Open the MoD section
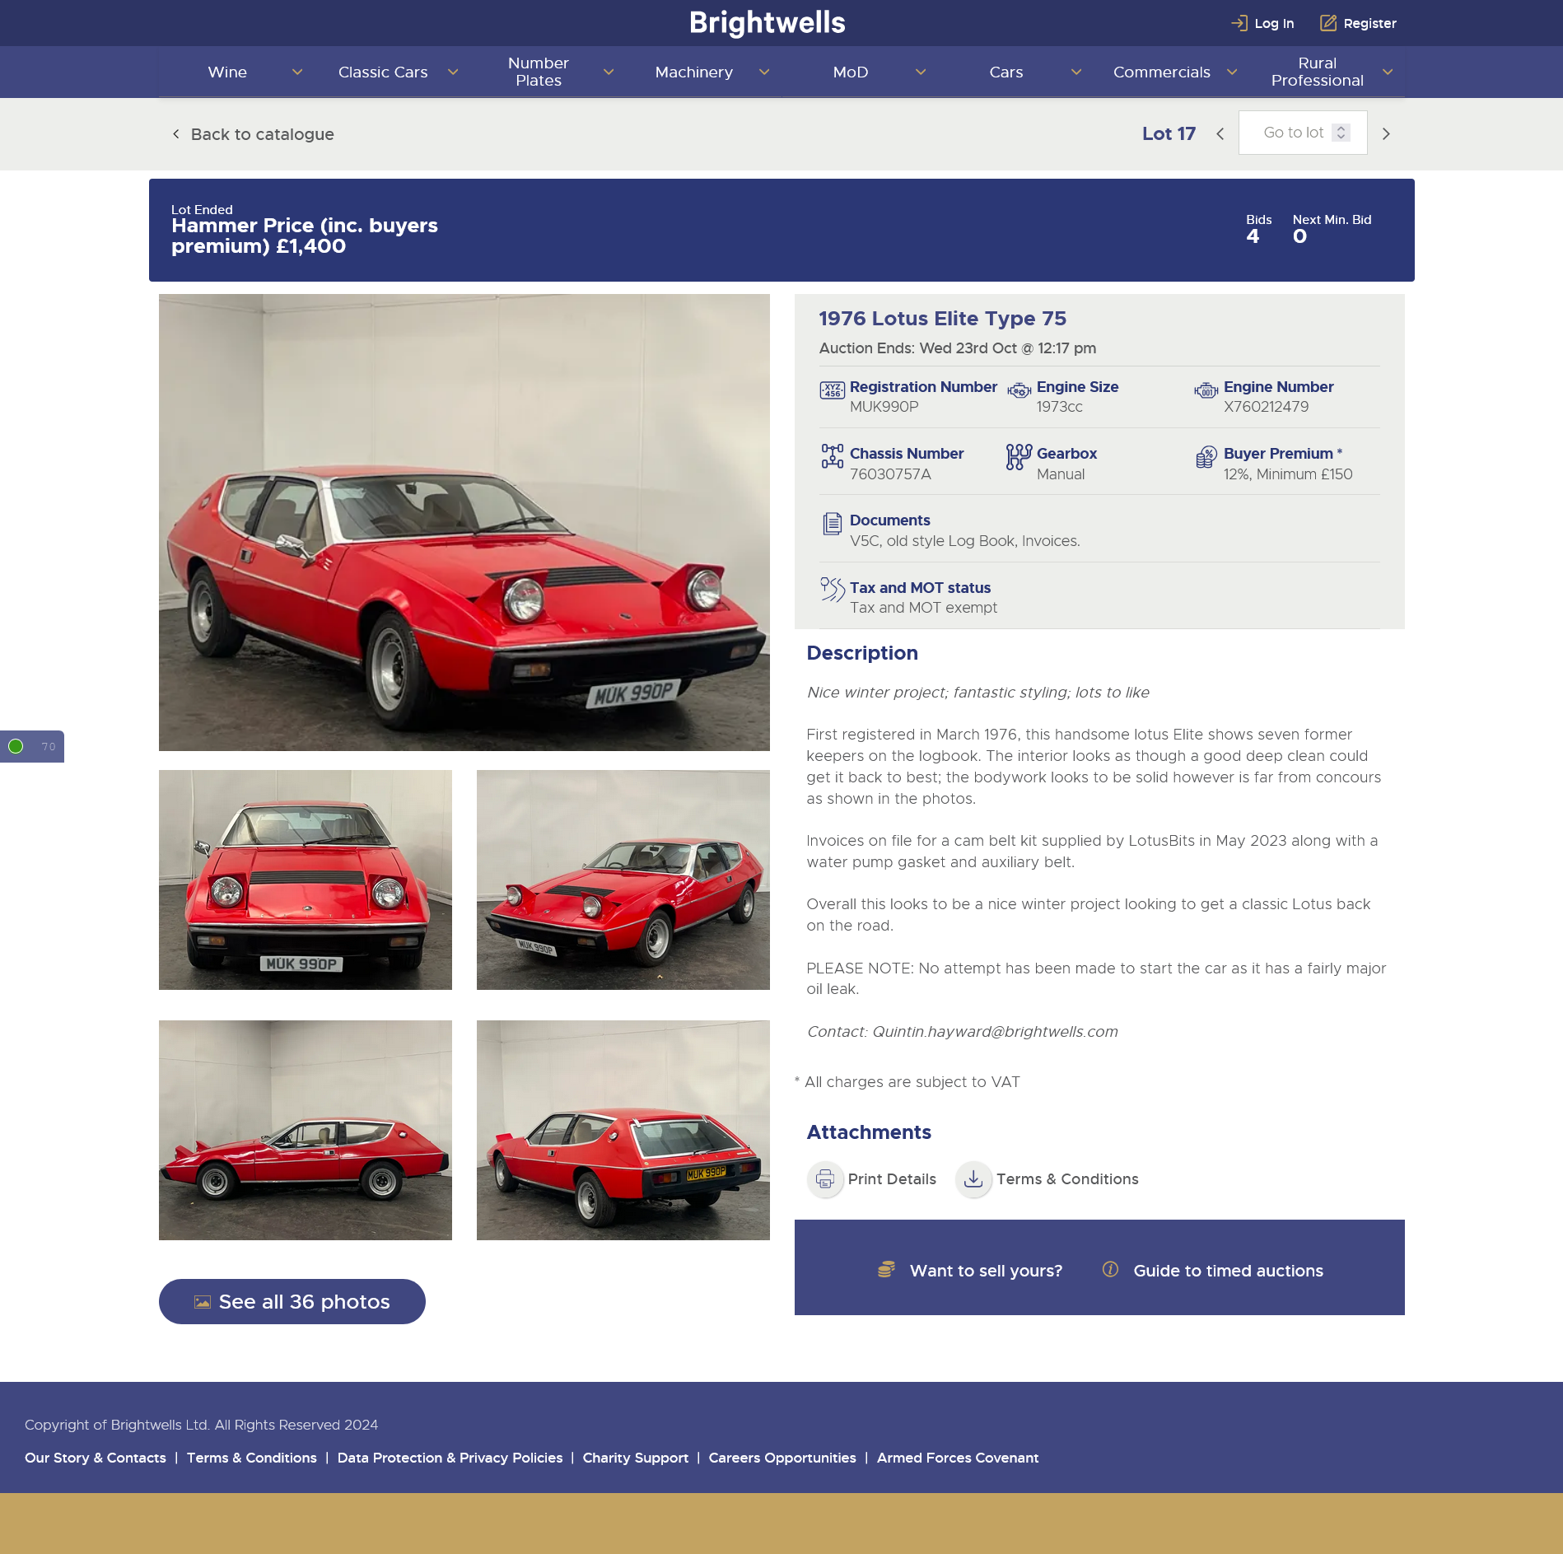Image resolution: width=1563 pixels, height=1554 pixels. point(851,72)
